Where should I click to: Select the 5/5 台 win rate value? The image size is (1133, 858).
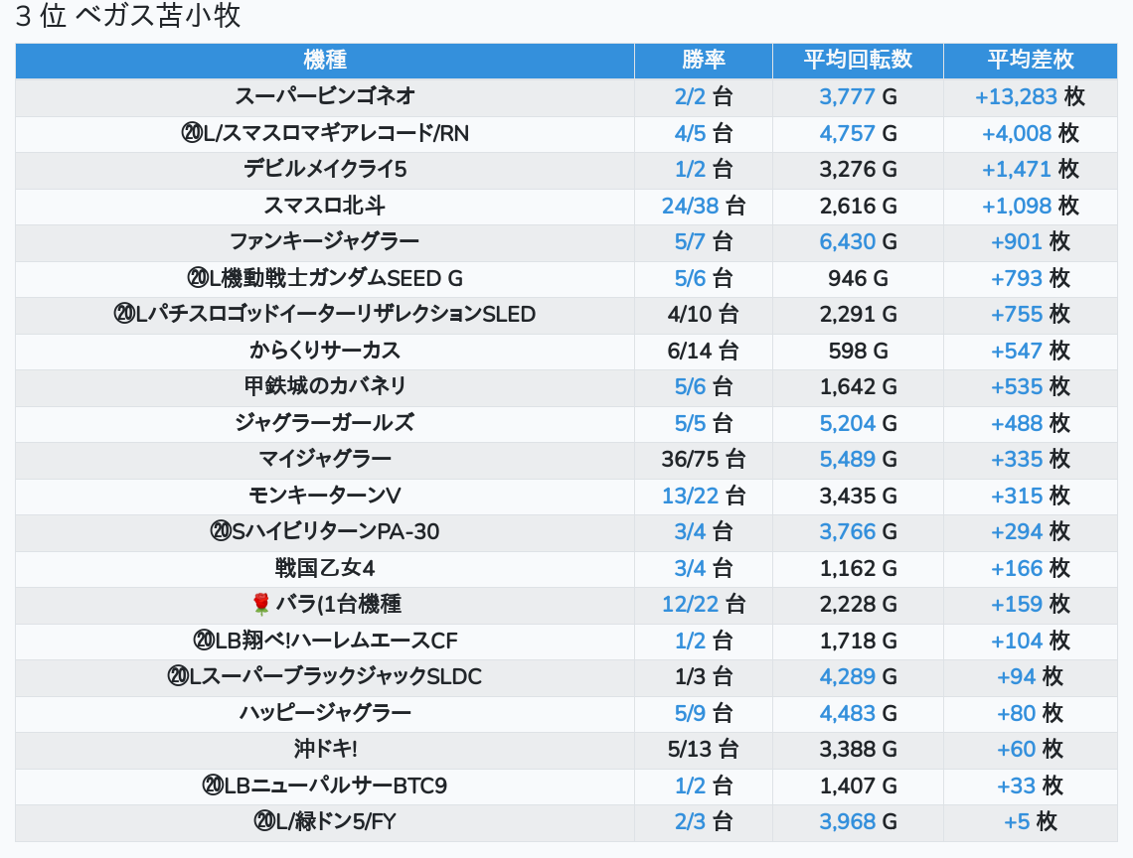tap(703, 422)
